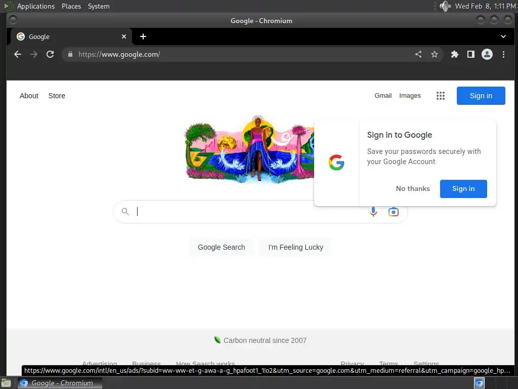
Task: Click the show desktop icon in bottom panel
Action: click(x=6, y=383)
